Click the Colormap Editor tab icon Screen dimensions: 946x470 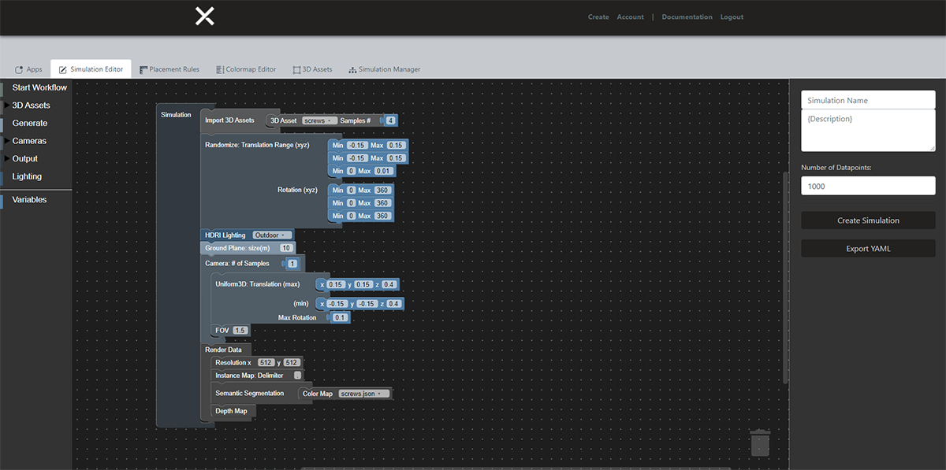[219, 69]
